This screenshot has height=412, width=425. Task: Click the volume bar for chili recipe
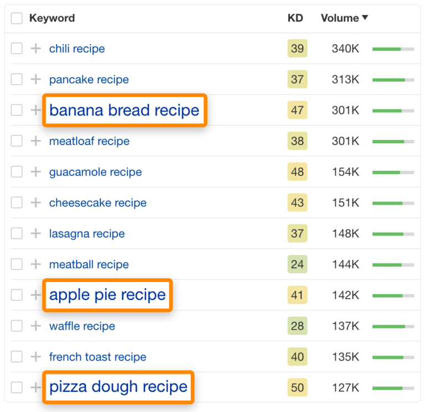pyautogui.click(x=393, y=49)
